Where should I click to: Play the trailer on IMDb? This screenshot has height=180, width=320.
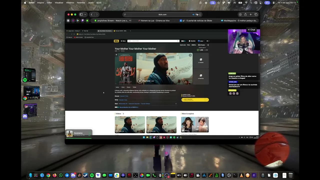(140, 81)
